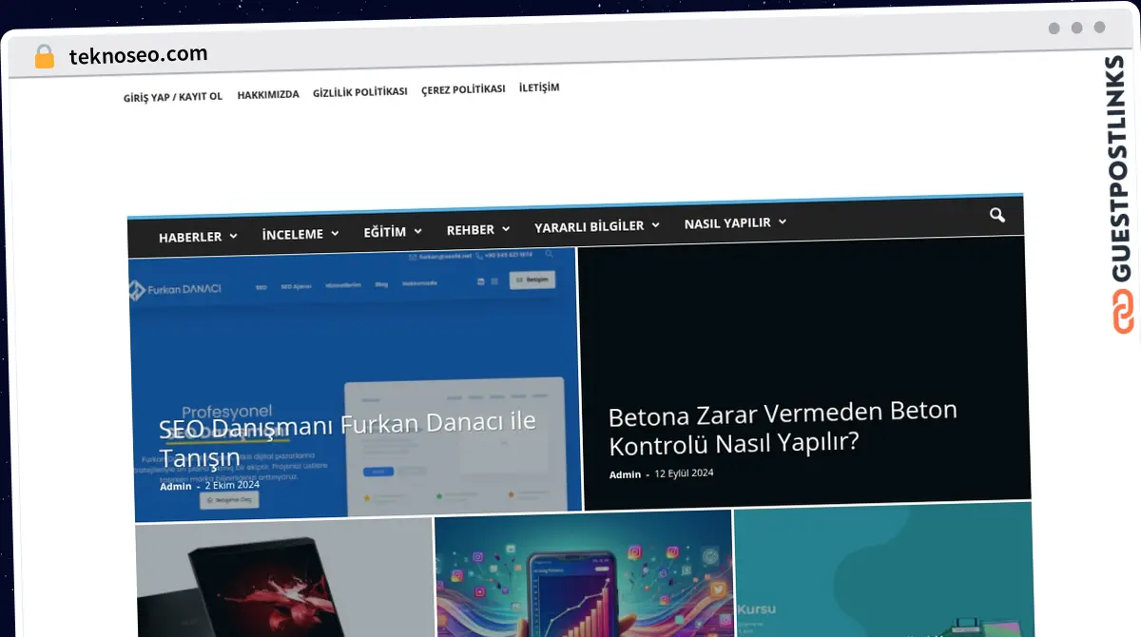Open the EĞİTİM menu item
The height and width of the screenshot is (637, 1141).
click(x=385, y=232)
